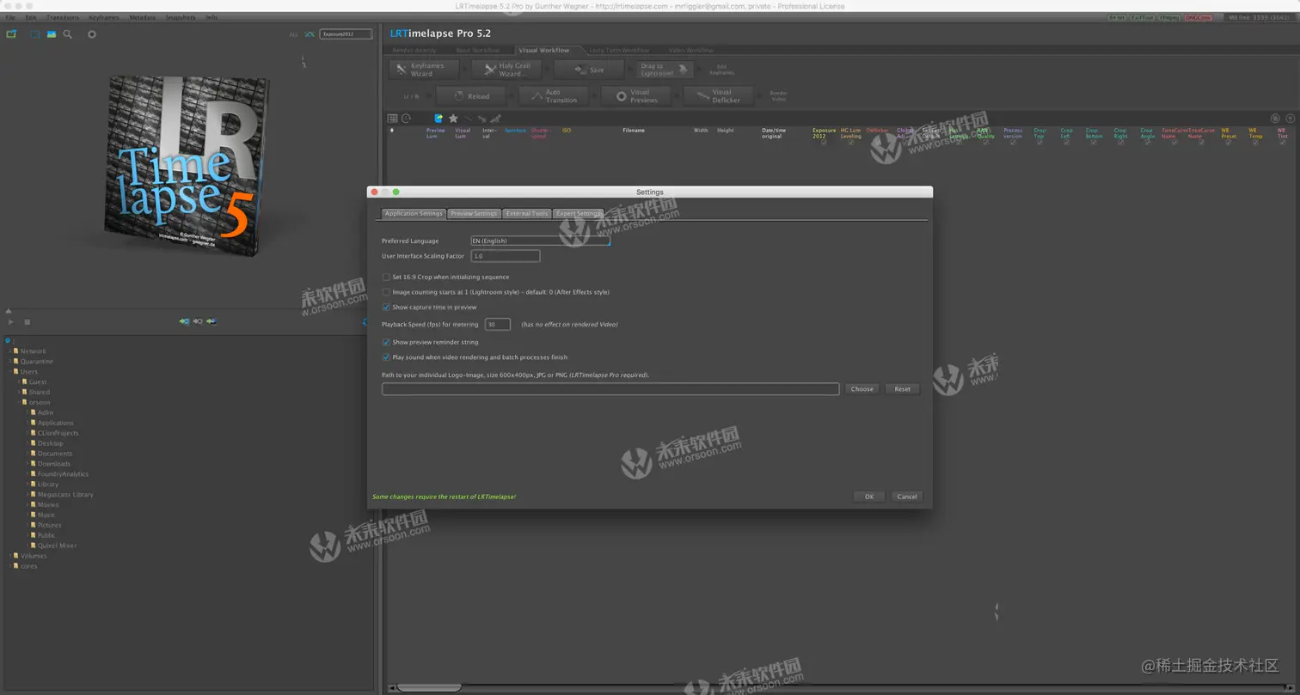Click the diamond keyframe column header icon
The width and height of the screenshot is (1300, 695).
click(392, 131)
